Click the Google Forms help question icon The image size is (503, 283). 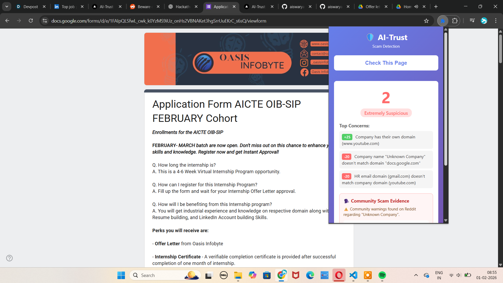pos(9,258)
